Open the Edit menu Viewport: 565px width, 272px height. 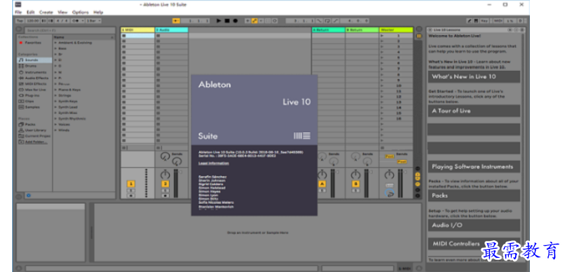30,12
